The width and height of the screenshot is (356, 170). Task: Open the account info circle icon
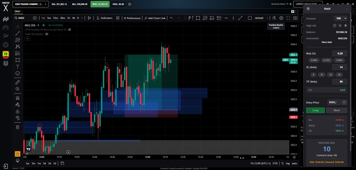click(130, 4)
